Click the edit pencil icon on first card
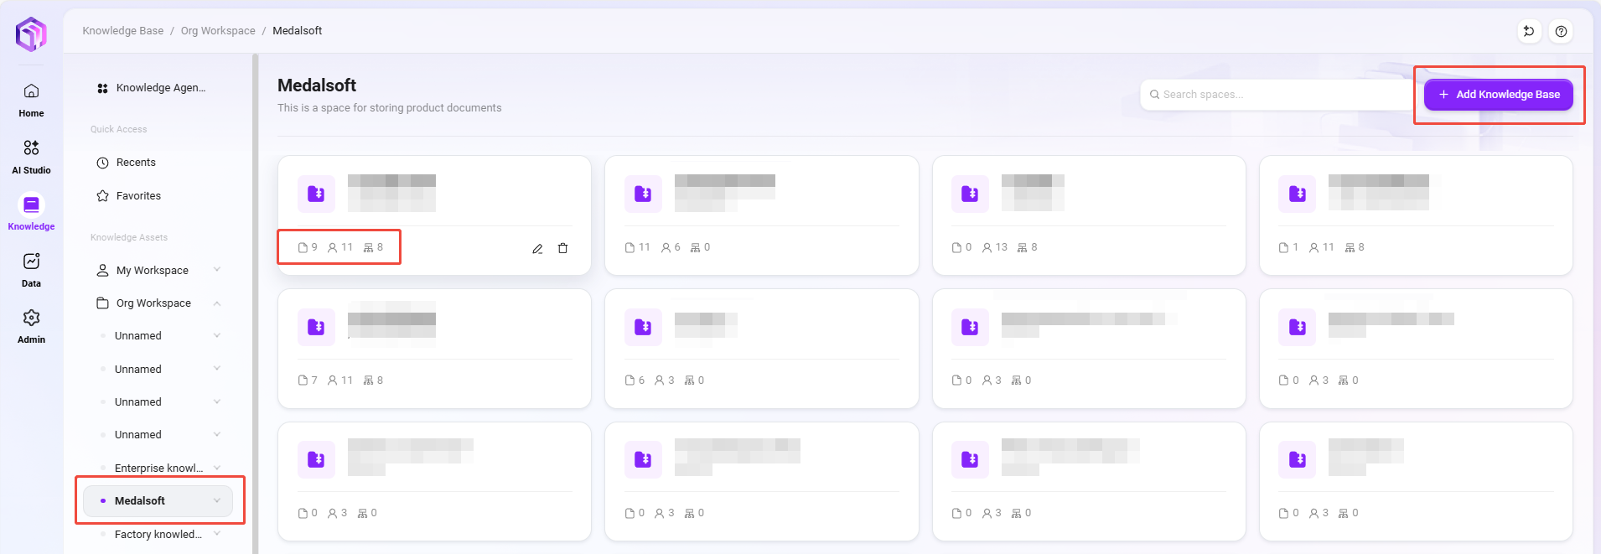Image resolution: width=1601 pixels, height=554 pixels. 537,248
